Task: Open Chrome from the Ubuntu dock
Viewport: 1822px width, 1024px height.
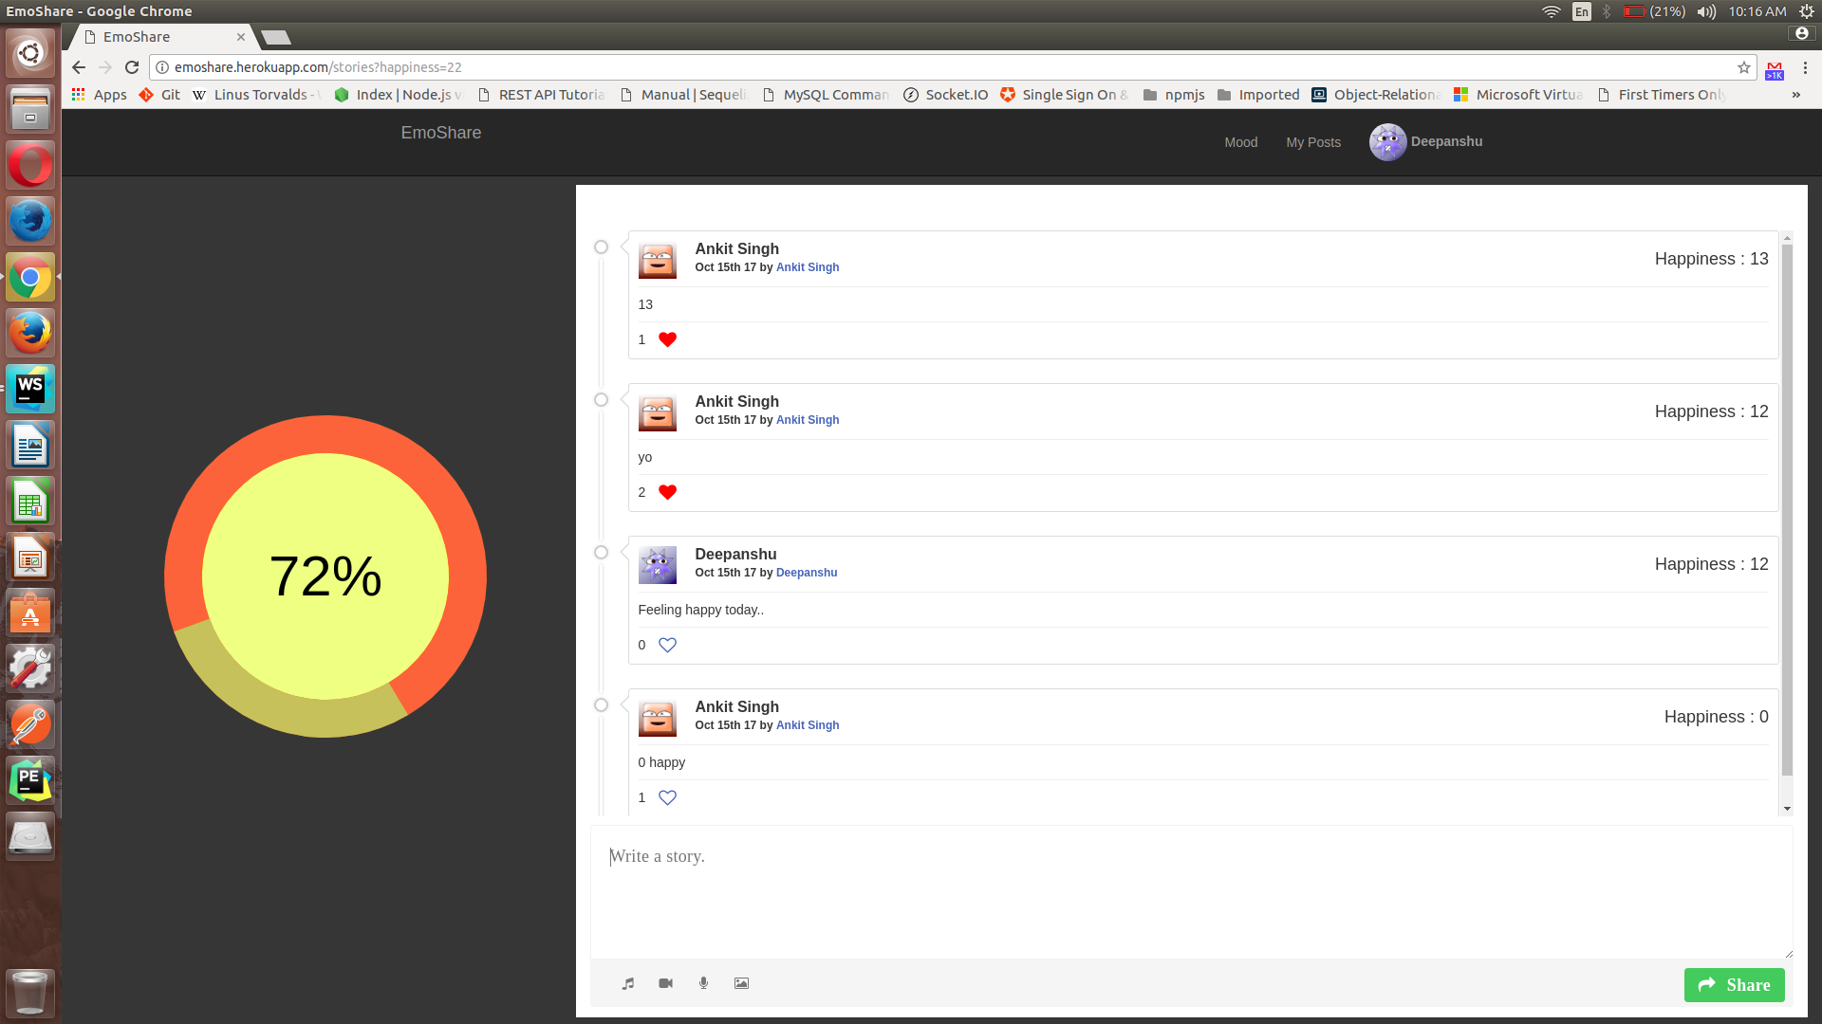Action: 30,277
